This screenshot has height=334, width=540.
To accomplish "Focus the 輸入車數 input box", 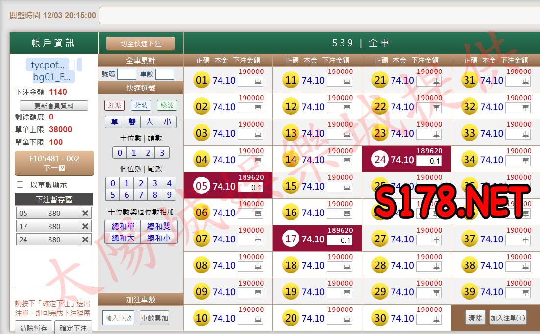I will click(119, 318).
